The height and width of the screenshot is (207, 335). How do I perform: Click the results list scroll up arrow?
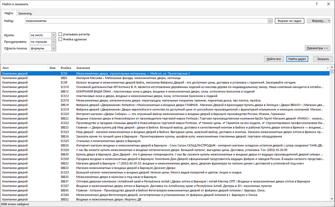[332, 67]
